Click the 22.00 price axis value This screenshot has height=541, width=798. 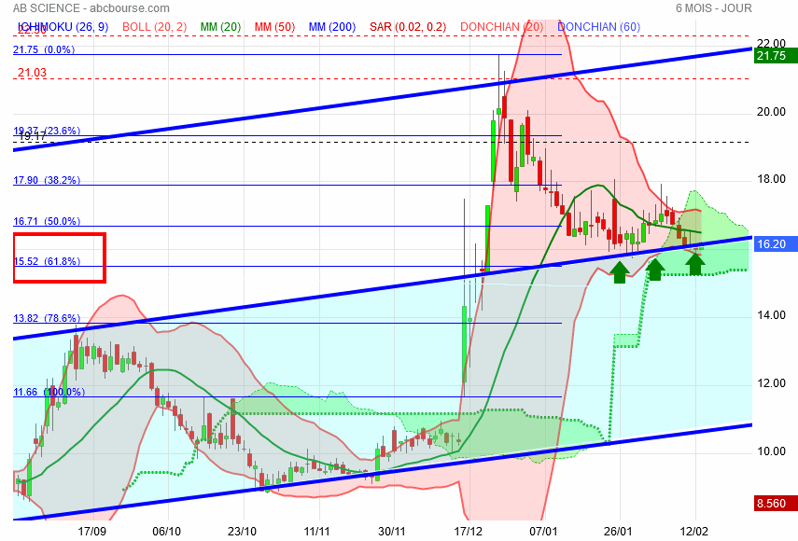pos(771,44)
